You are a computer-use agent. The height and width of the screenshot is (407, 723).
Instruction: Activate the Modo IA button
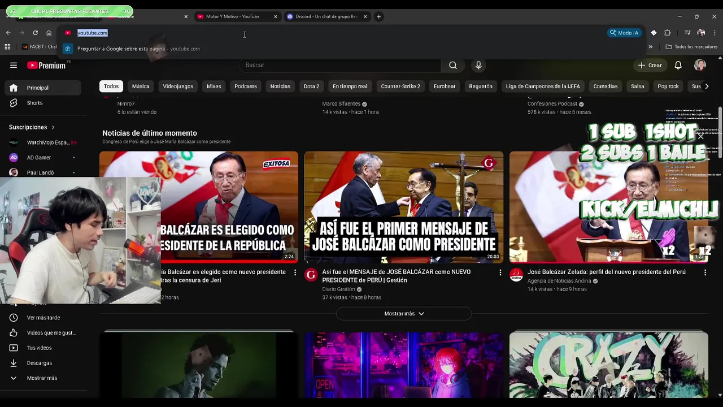pyautogui.click(x=624, y=33)
